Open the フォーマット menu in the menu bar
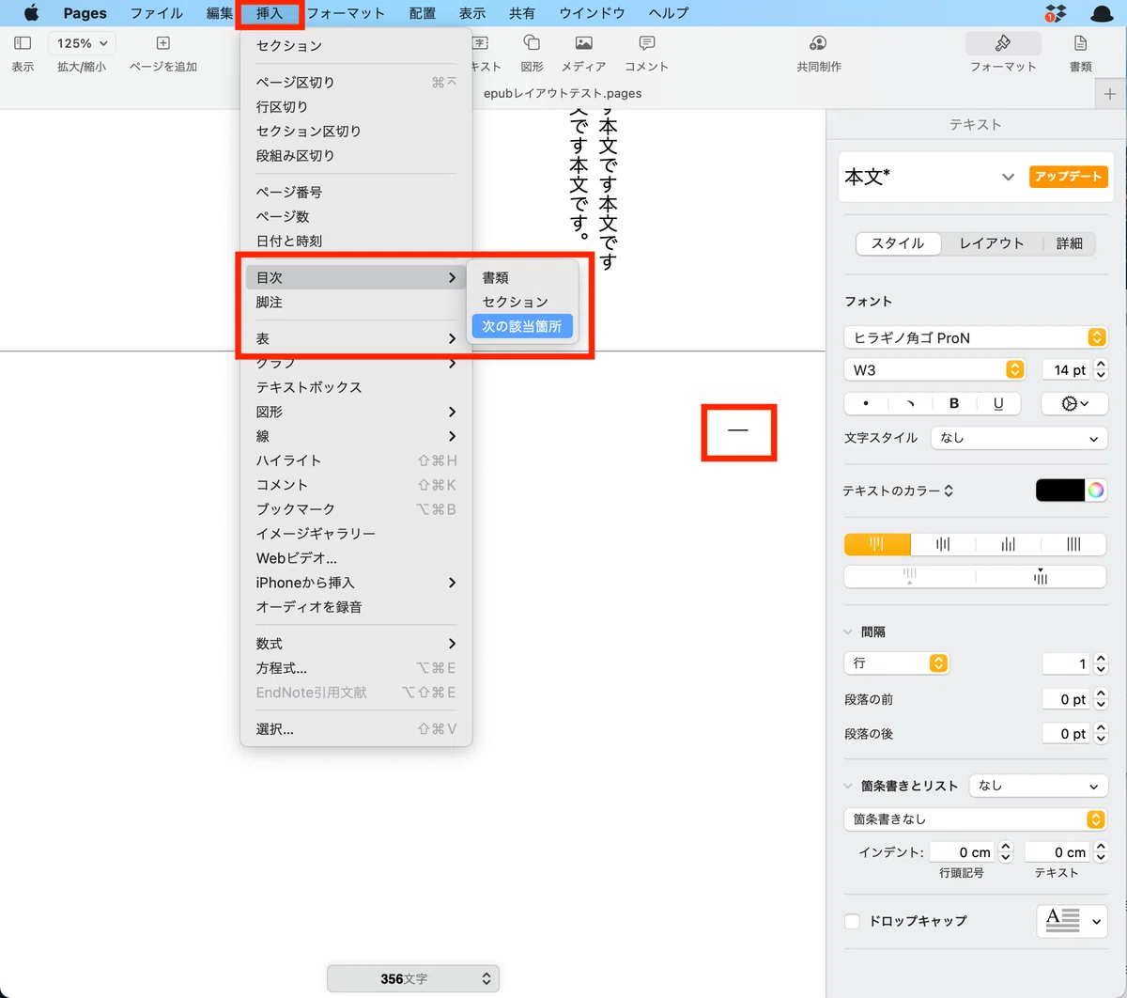Screen dimensions: 1127x998 (x=346, y=13)
